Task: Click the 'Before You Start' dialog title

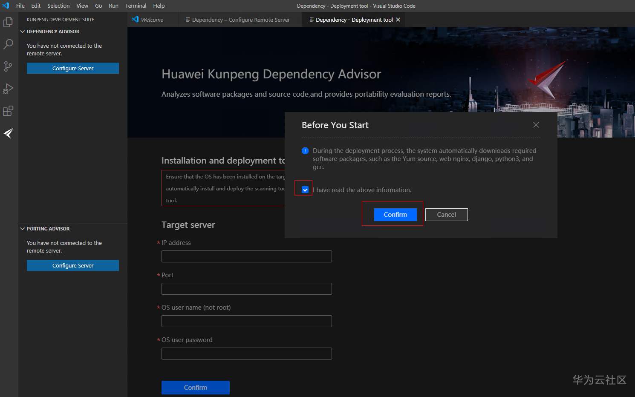Action: point(335,125)
